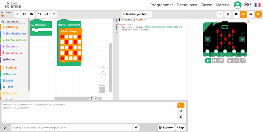Open the Ressources menu
Image resolution: width=263 pixels, height=132 pixels.
(187, 5)
